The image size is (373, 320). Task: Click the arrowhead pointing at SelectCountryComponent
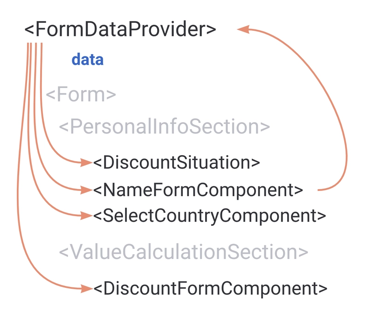click(87, 215)
